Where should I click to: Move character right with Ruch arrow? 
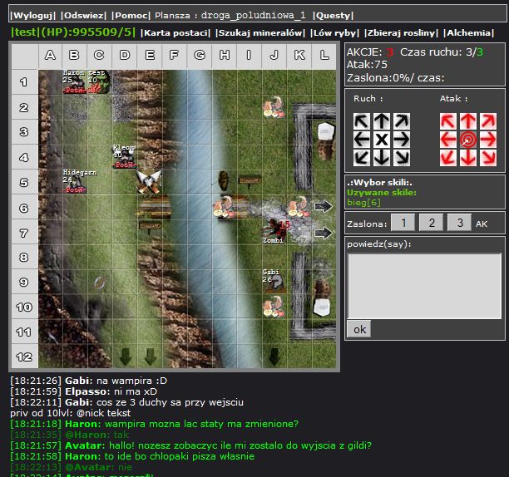point(401,140)
